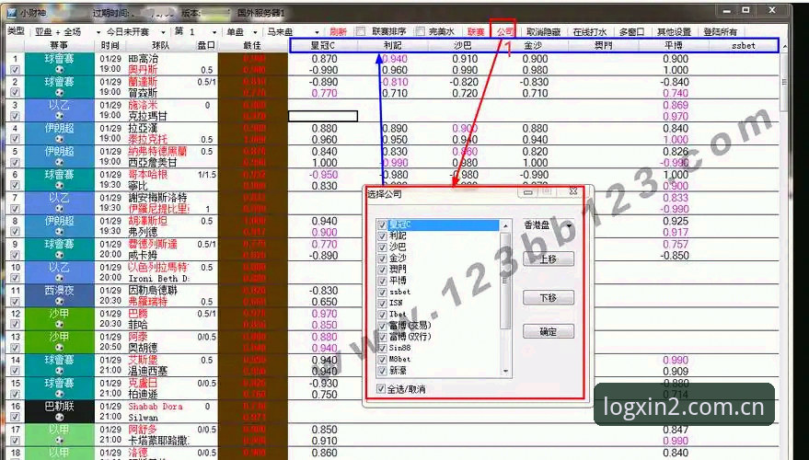Image resolution: width=809 pixels, height=460 pixels.
Task: Open the 公司 company selector
Action: coord(505,32)
